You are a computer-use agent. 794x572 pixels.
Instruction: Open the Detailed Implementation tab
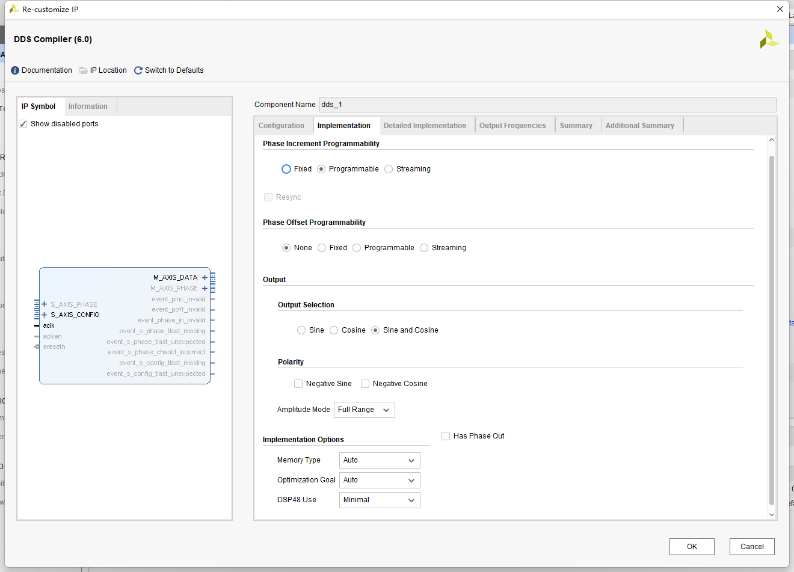[425, 126]
